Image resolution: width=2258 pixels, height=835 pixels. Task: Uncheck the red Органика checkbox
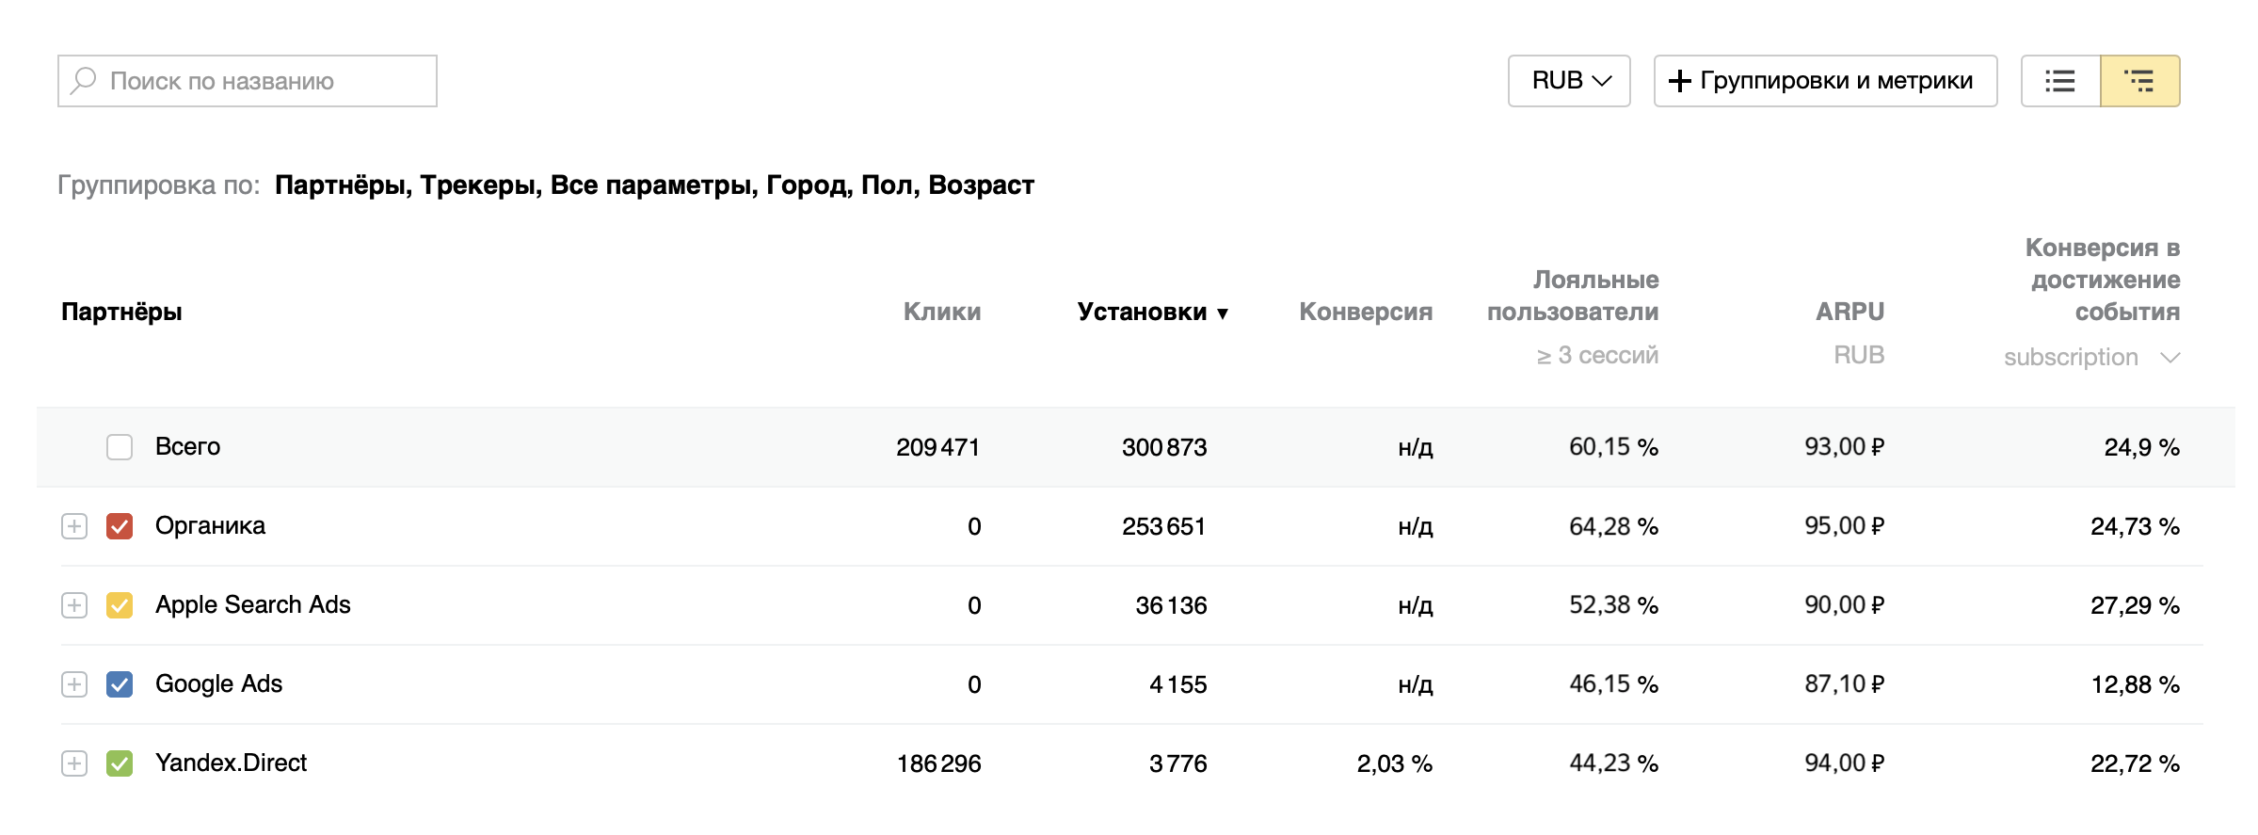pos(120,526)
